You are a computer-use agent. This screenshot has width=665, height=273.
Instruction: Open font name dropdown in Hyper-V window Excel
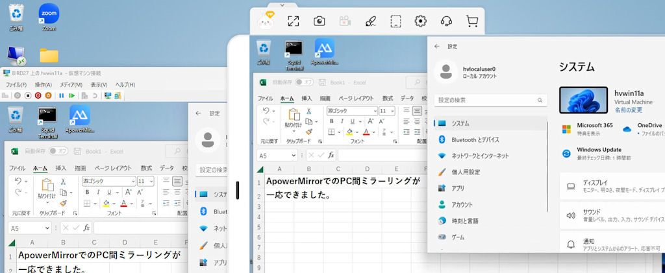(133, 181)
